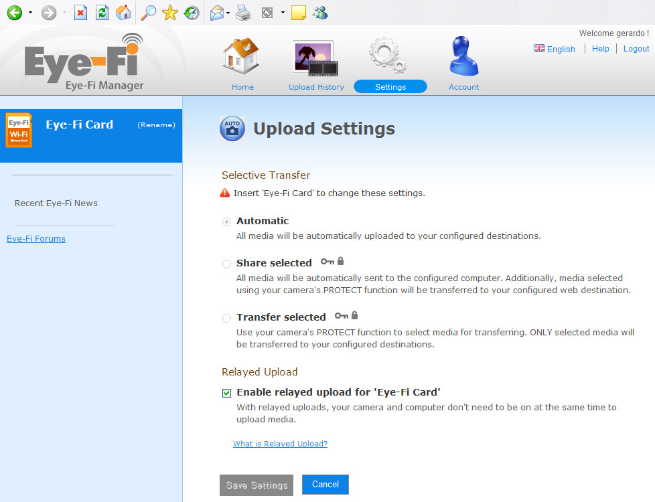This screenshot has width=655, height=502.
Task: Click the Upload History photo film icon
Action: (x=315, y=58)
